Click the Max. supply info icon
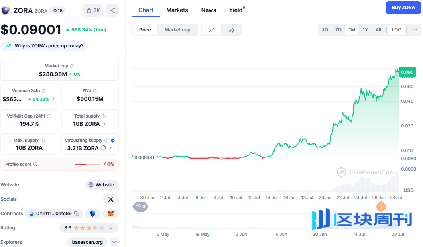 click(43, 141)
